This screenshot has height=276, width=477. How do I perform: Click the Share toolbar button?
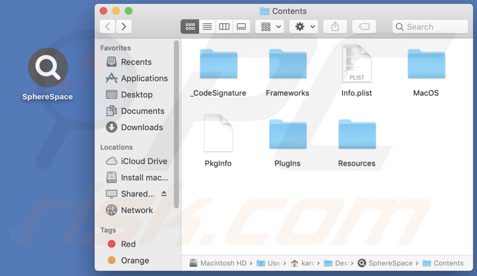click(335, 27)
